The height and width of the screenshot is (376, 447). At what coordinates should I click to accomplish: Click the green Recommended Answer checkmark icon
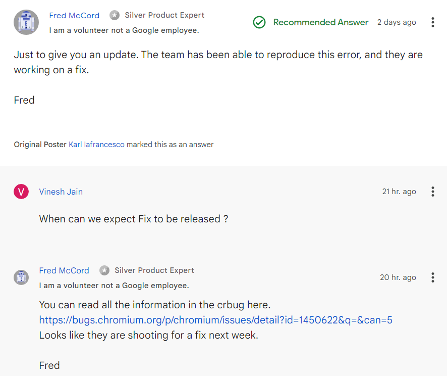[259, 22]
